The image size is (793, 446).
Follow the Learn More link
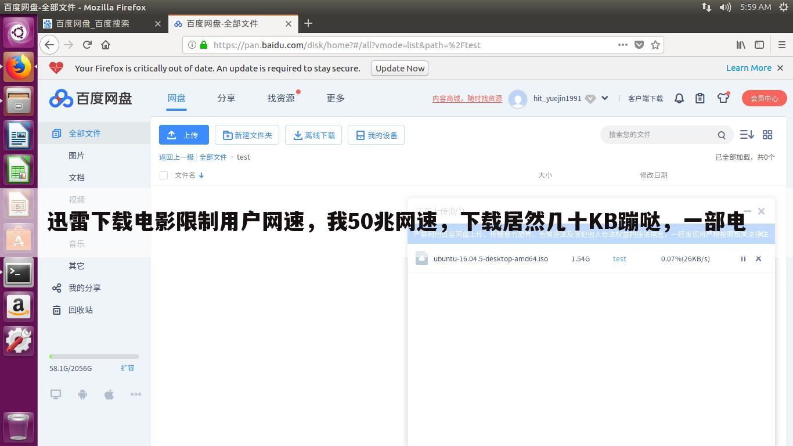(749, 68)
